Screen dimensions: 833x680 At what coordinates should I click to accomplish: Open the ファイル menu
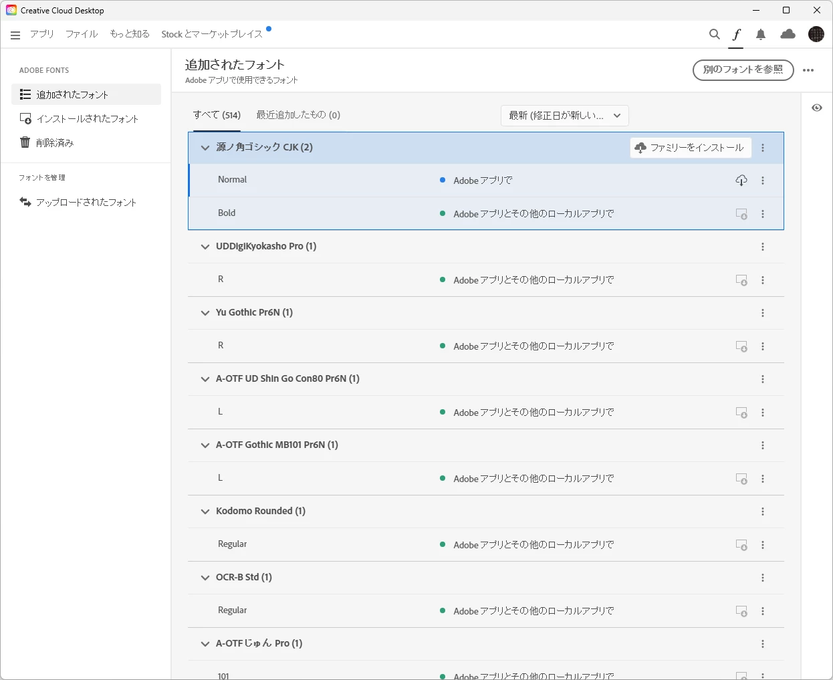click(x=82, y=34)
